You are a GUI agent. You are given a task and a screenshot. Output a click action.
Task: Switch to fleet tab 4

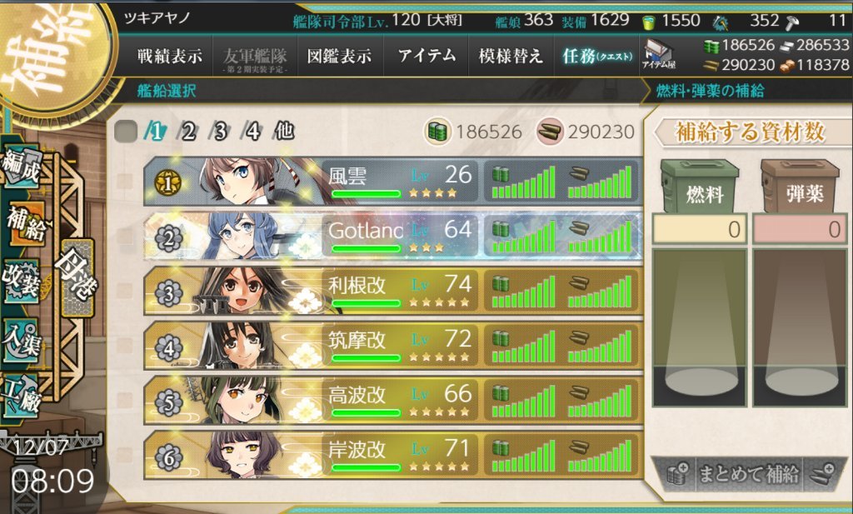click(252, 131)
